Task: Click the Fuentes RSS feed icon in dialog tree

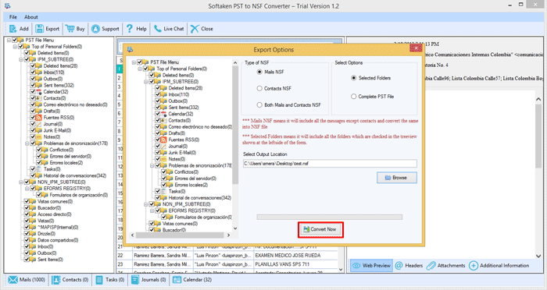Action: point(163,140)
